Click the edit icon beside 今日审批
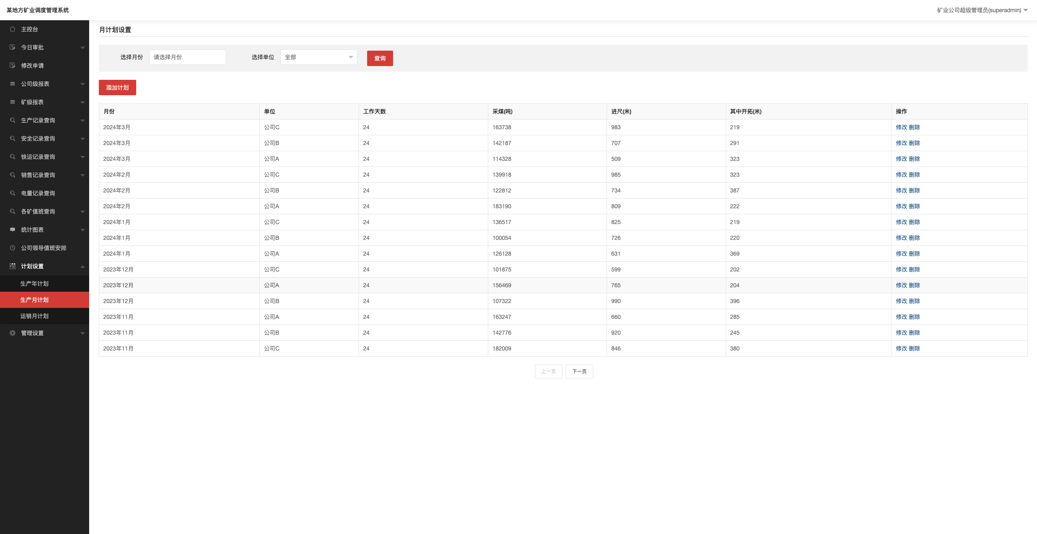Viewport: 1037px width, 534px height. [13, 47]
